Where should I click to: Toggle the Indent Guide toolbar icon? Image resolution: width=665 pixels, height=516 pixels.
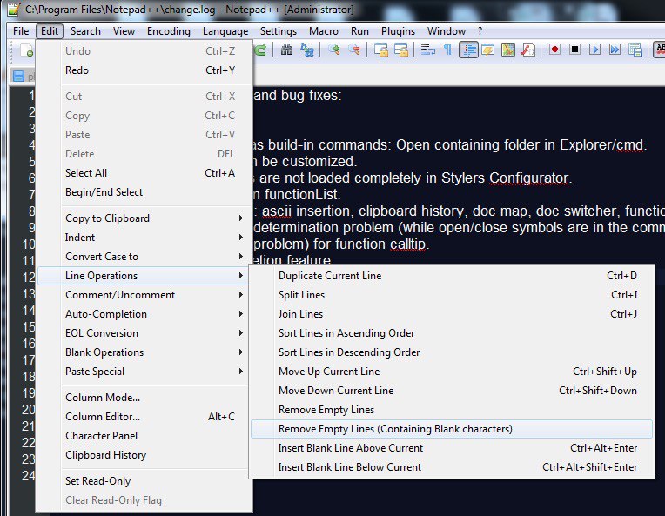point(468,50)
